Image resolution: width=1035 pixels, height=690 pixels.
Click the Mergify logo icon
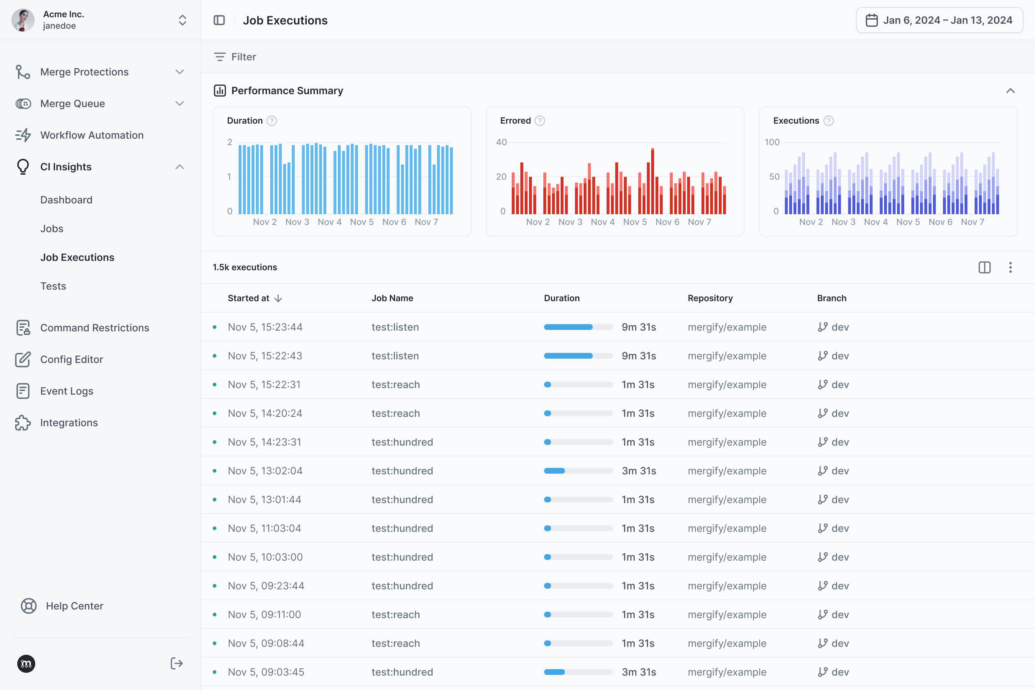(x=26, y=664)
